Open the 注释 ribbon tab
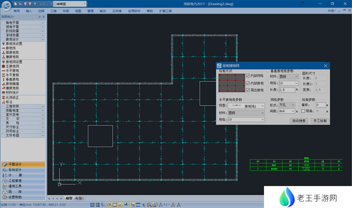Viewport: 352px width, 208px height. (x=41, y=10)
